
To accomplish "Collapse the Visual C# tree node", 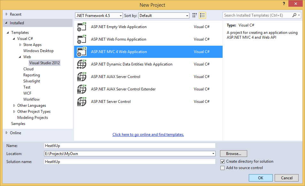I will point(14,39).
